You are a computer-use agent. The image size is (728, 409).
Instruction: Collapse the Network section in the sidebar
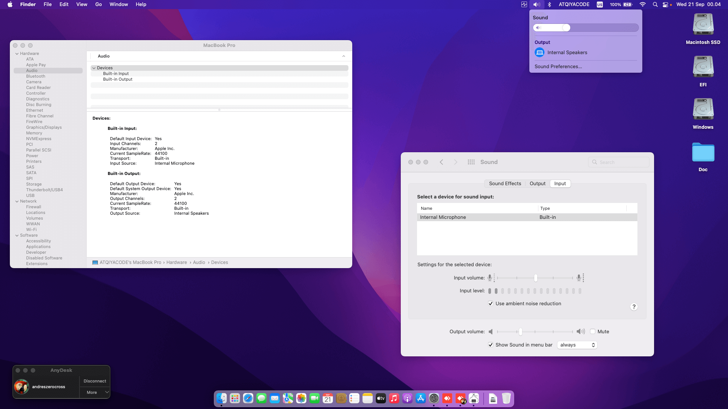pos(17,201)
